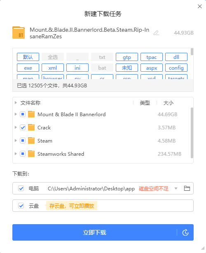Screen dimensions: 206x253
Task: Toggle the bat file type filter
Action: (x=102, y=68)
